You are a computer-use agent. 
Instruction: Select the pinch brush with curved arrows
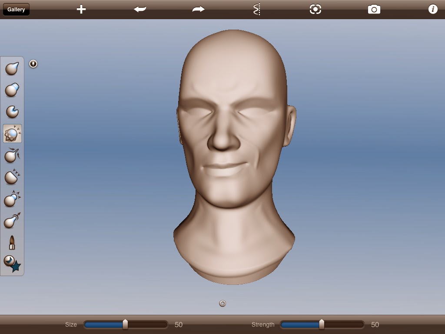tap(12, 156)
